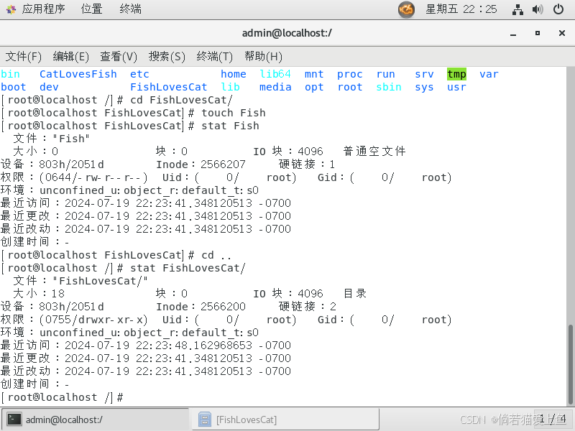The width and height of the screenshot is (575, 431).
Task: Open the 终端(T) menu in the terminal window
Action: (x=214, y=56)
